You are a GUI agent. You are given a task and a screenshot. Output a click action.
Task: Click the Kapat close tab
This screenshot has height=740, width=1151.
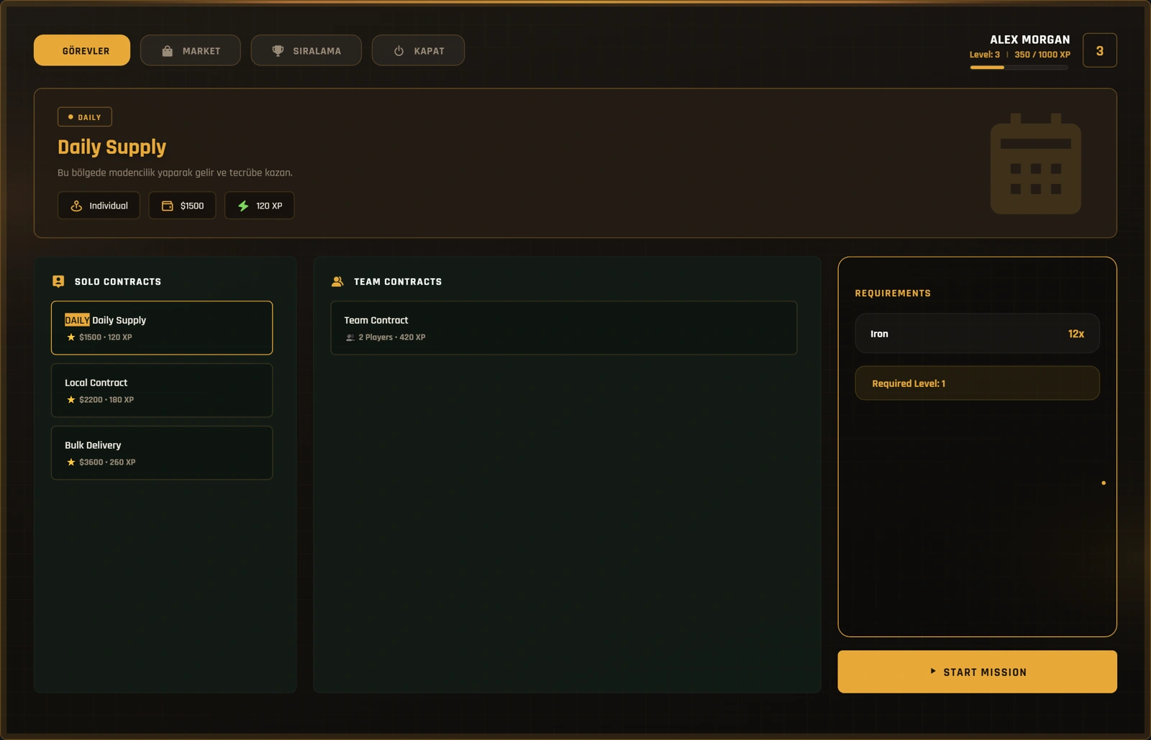coord(418,50)
